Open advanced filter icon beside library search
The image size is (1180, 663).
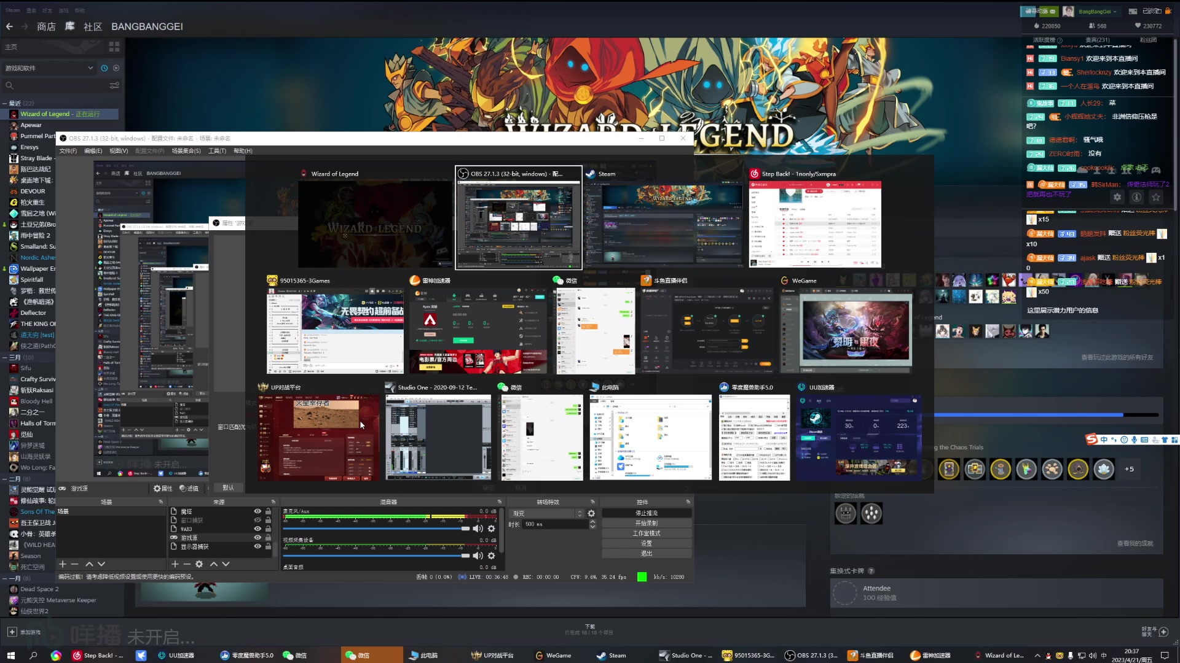click(114, 86)
